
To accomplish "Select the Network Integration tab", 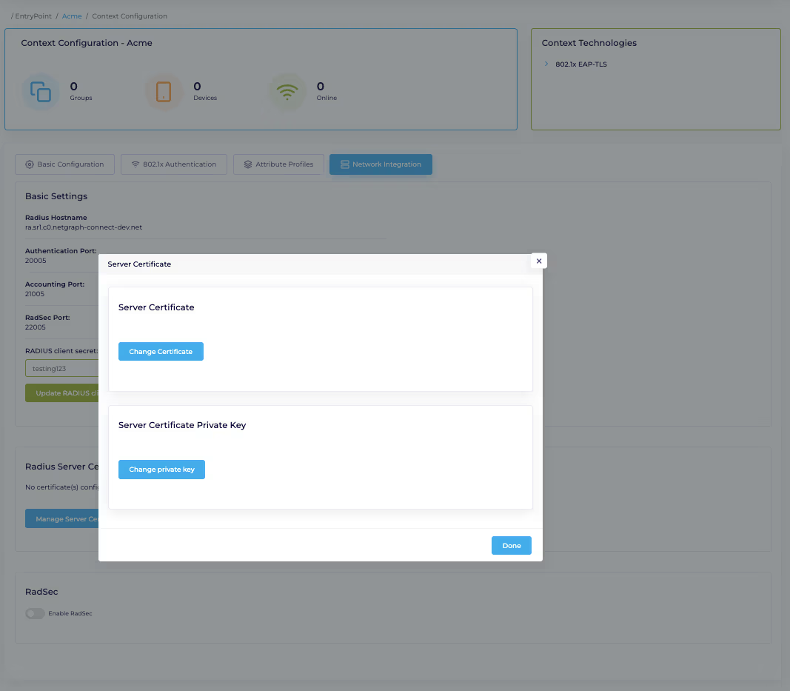I will (381, 164).
